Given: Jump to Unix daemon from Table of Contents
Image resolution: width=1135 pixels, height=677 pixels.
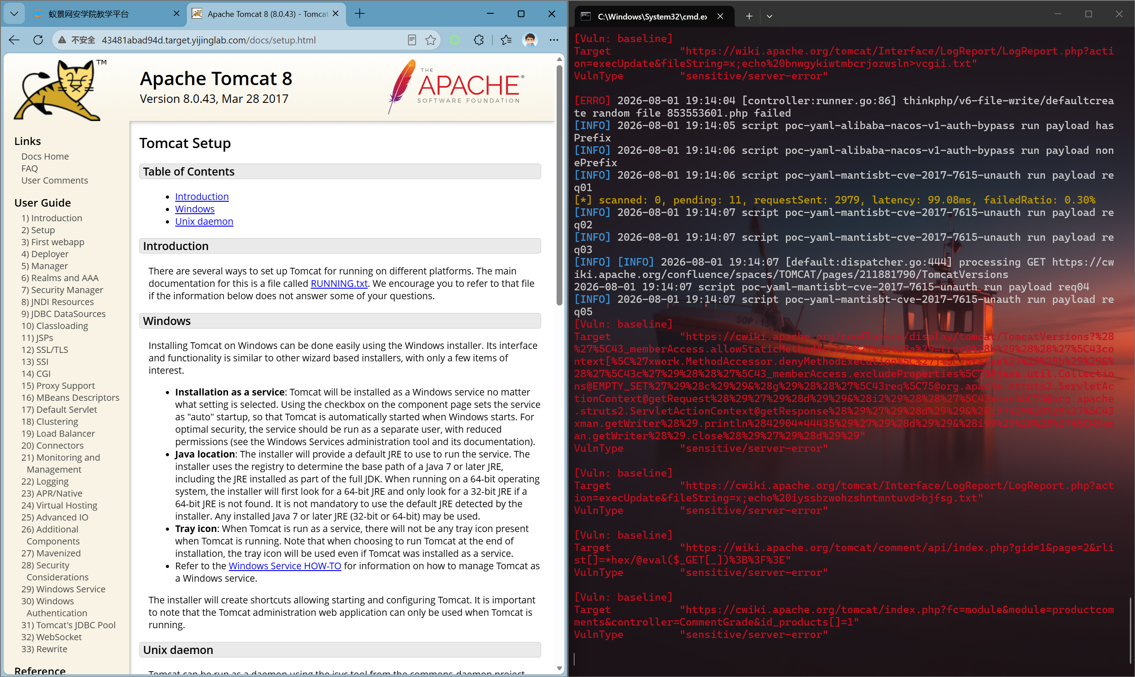Looking at the screenshot, I should tap(204, 221).
